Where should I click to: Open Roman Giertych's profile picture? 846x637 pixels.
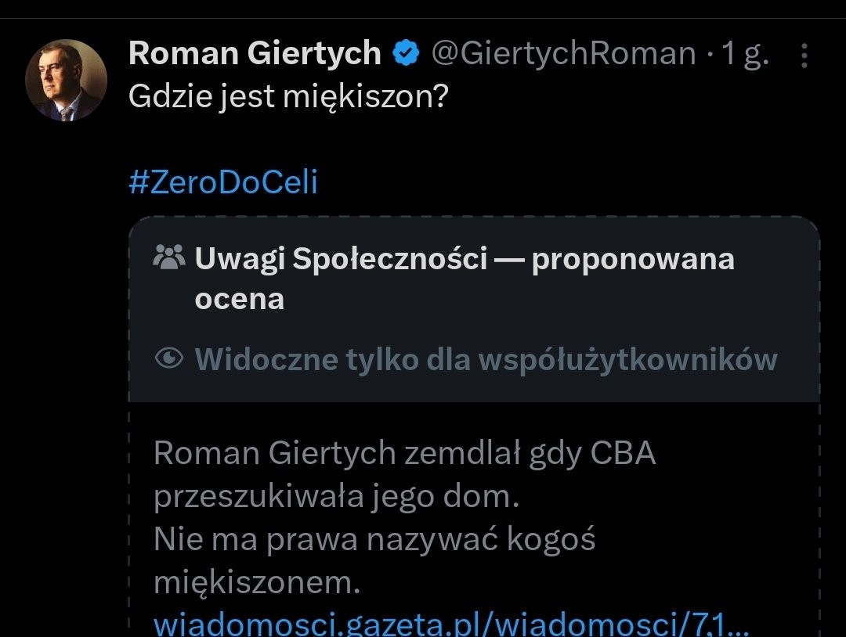tap(66, 81)
